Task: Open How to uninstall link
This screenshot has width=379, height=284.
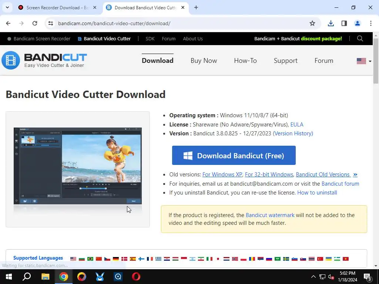Action: [x=317, y=193]
